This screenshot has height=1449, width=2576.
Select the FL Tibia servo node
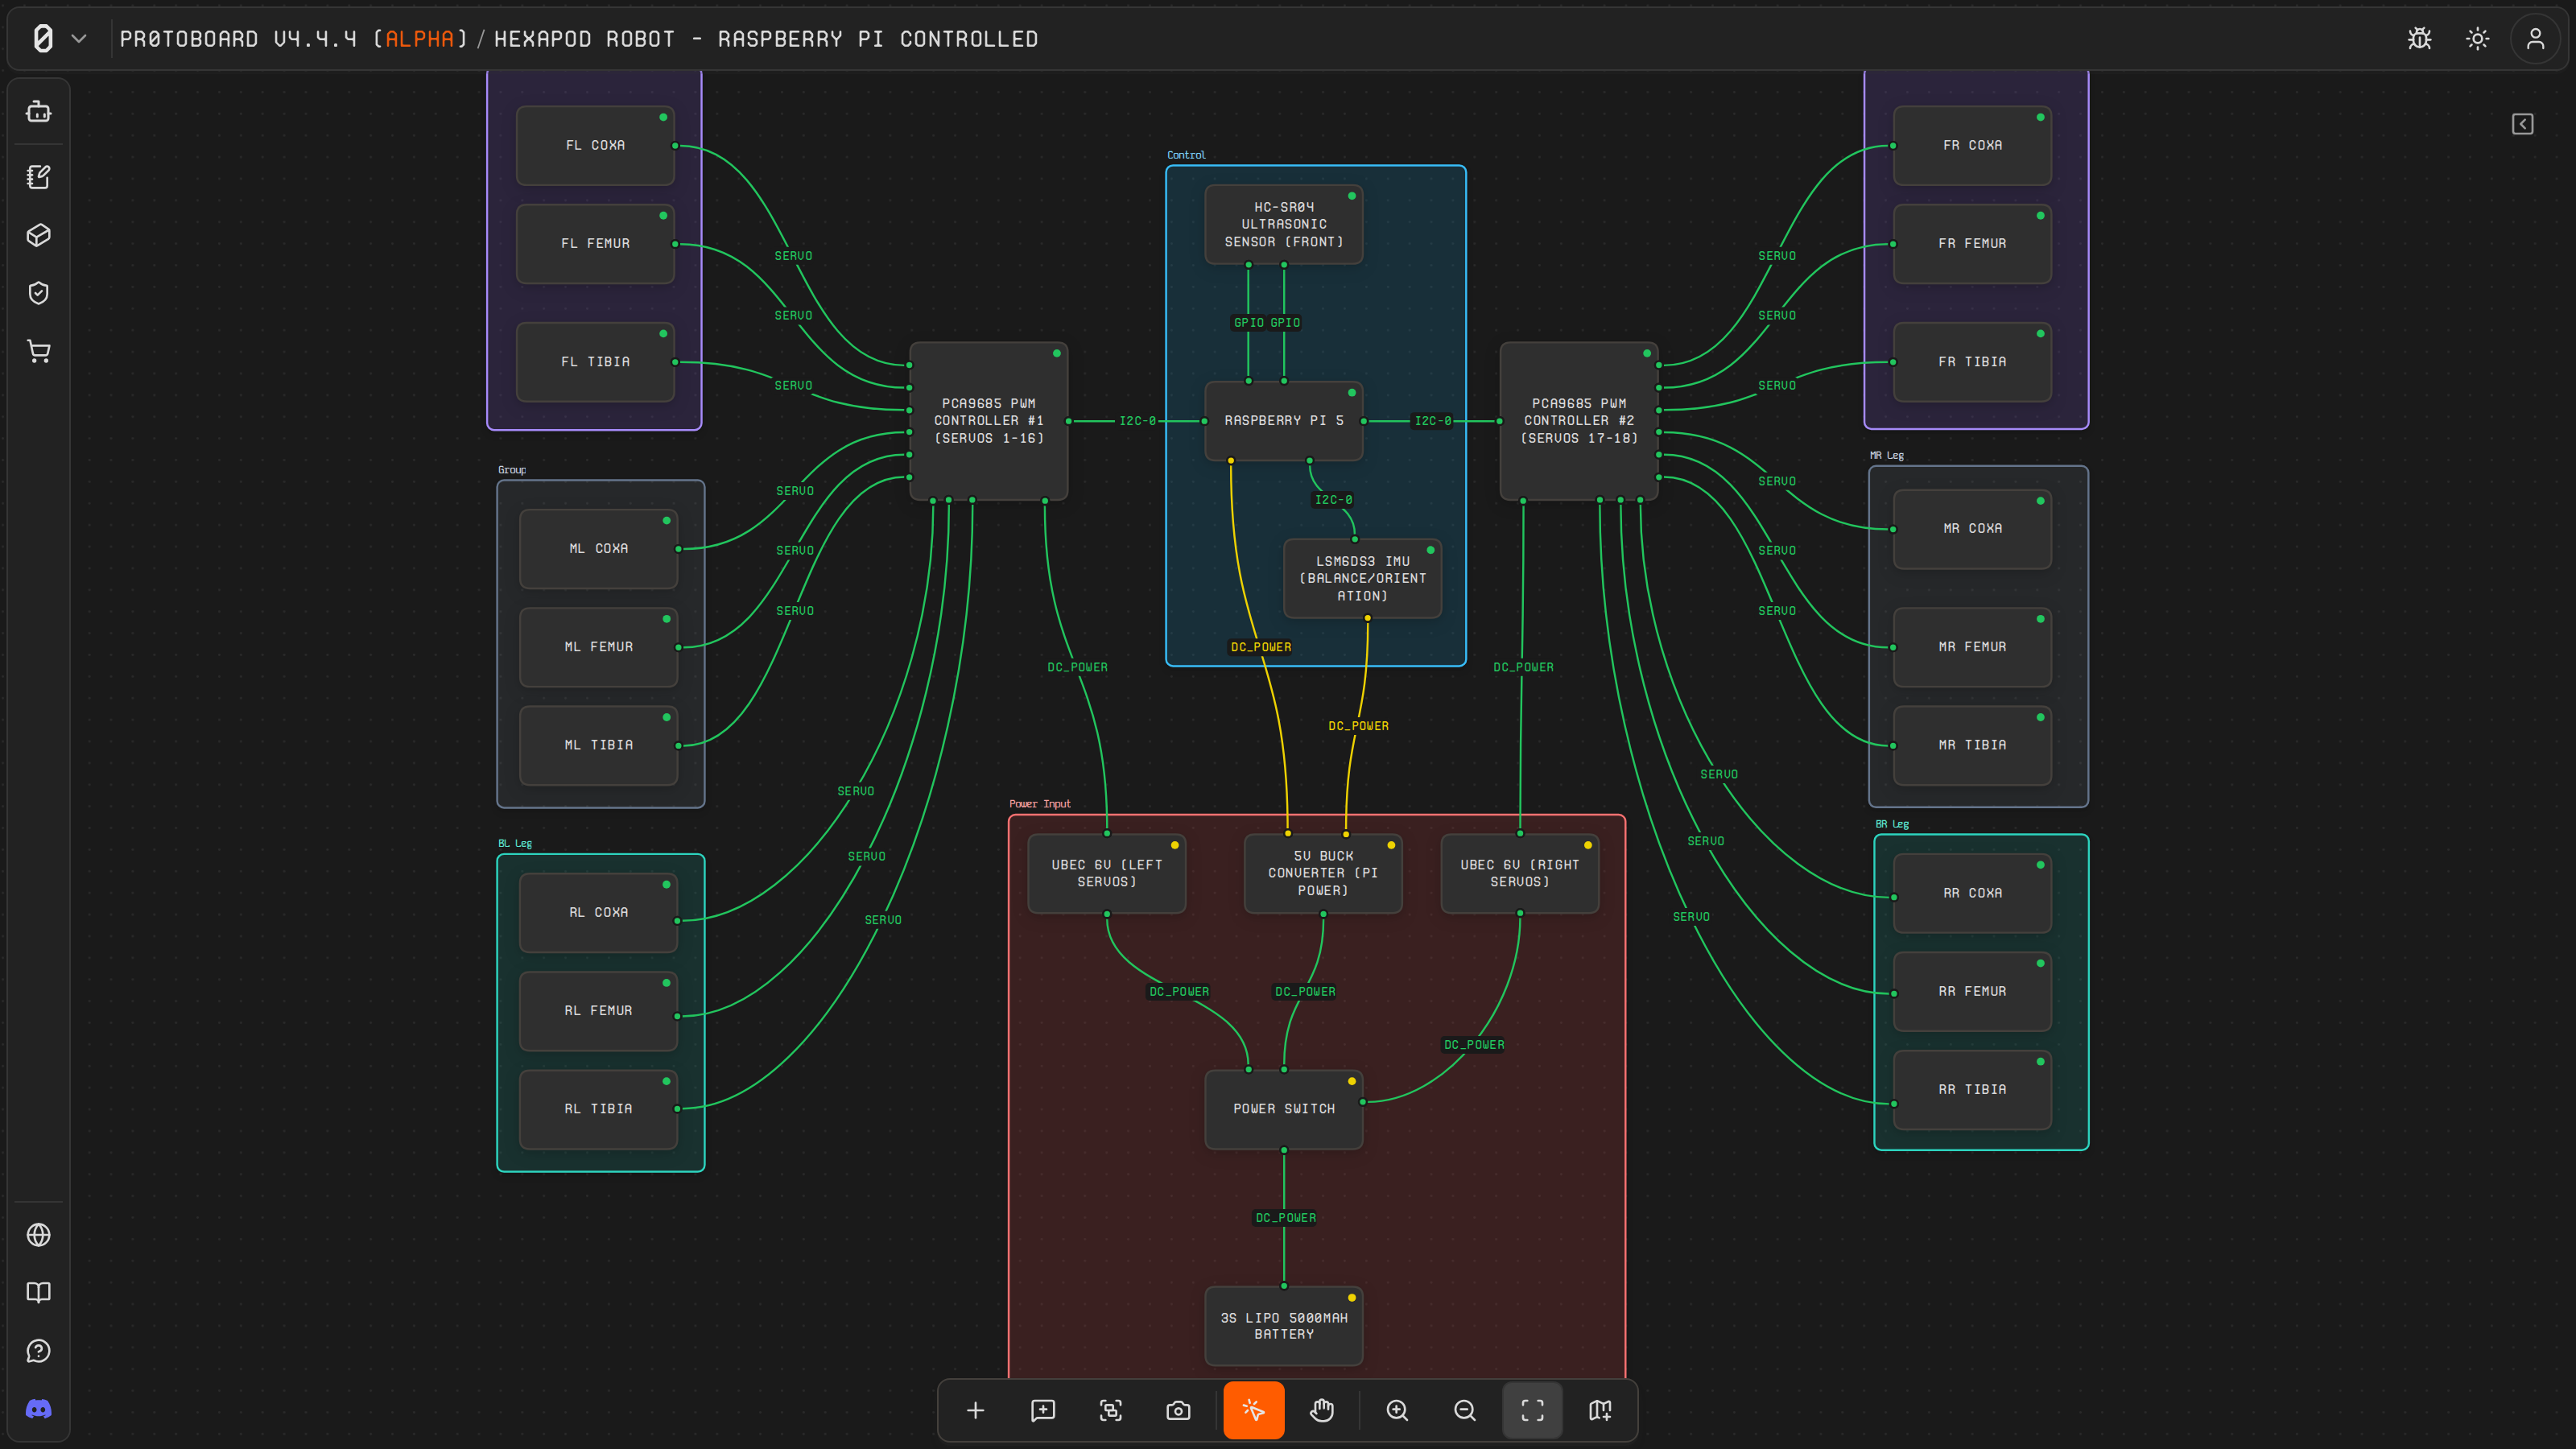[595, 362]
